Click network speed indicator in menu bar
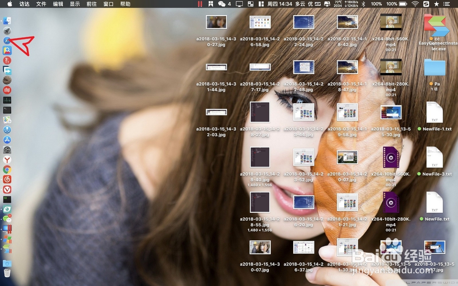The height and width of the screenshot is (286, 458). coord(351,4)
